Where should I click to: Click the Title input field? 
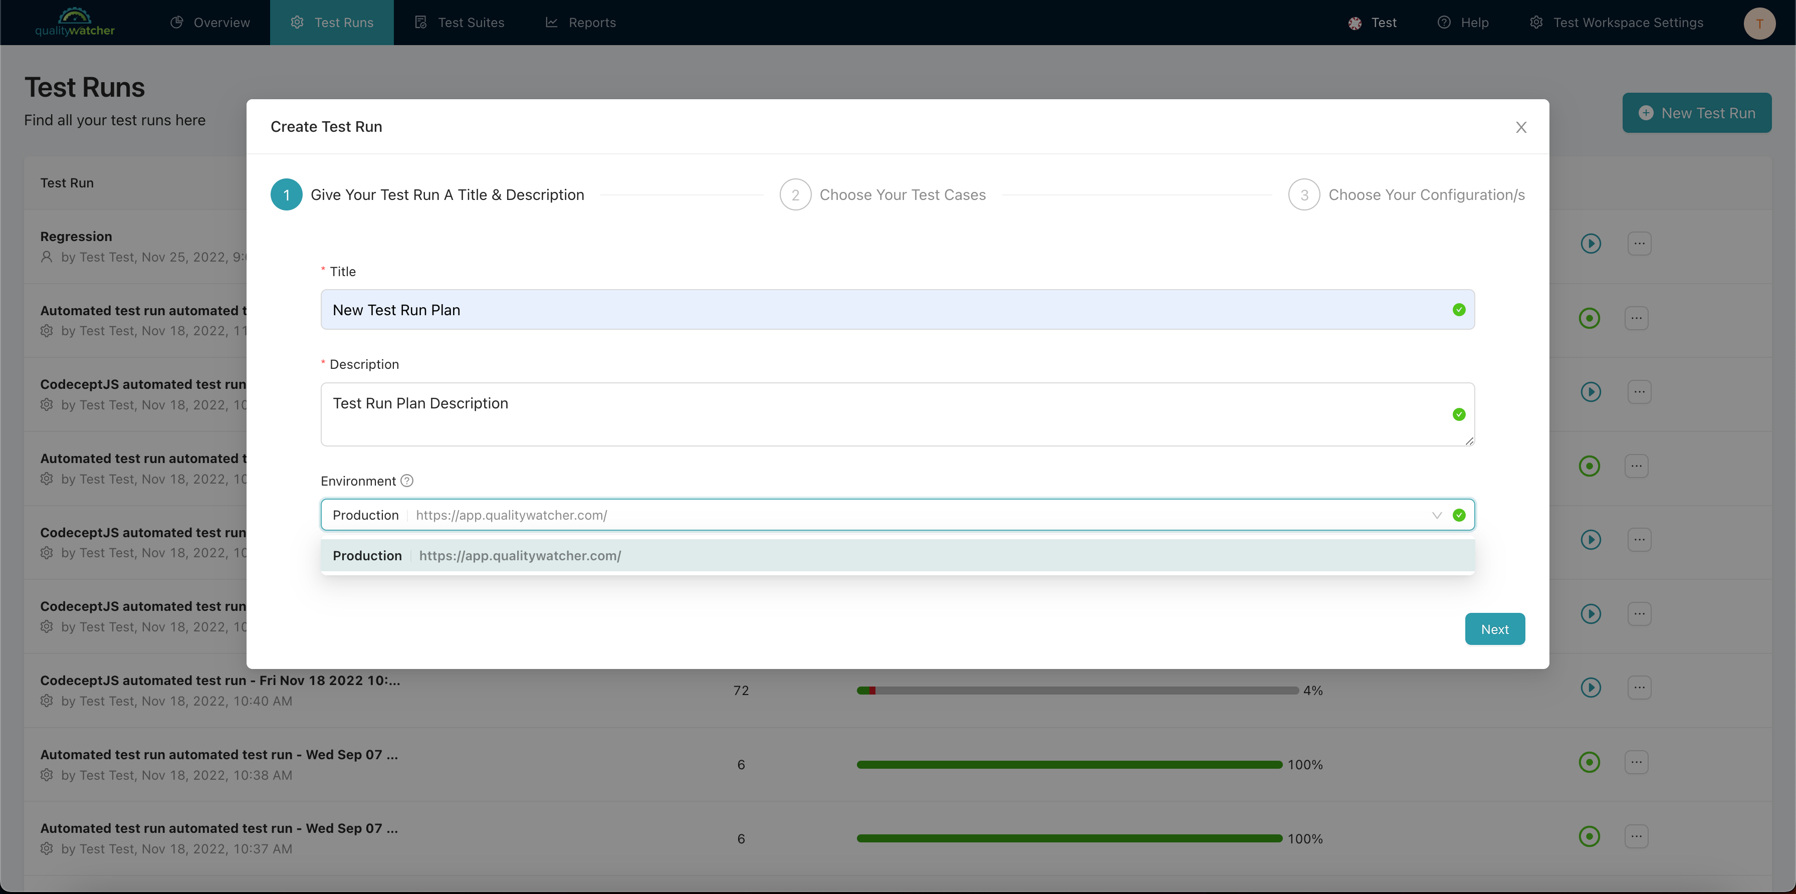(x=897, y=310)
